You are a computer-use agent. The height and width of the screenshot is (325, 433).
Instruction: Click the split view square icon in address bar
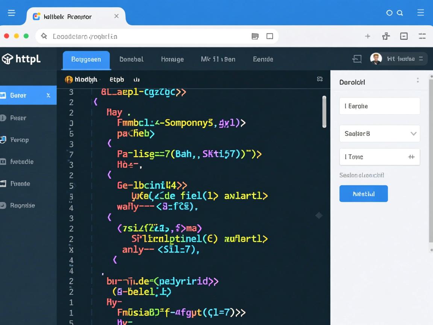coord(269,36)
